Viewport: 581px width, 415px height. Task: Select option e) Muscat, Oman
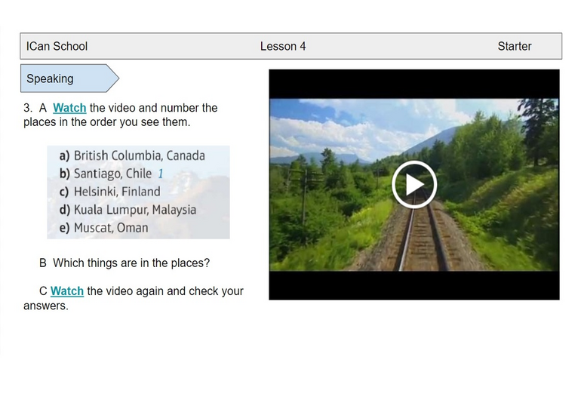coord(103,228)
